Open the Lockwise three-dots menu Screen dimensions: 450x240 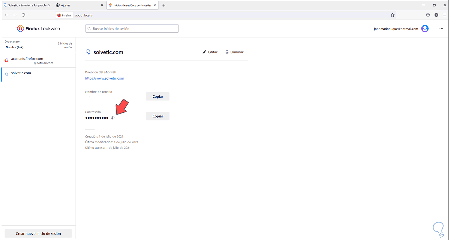click(441, 29)
